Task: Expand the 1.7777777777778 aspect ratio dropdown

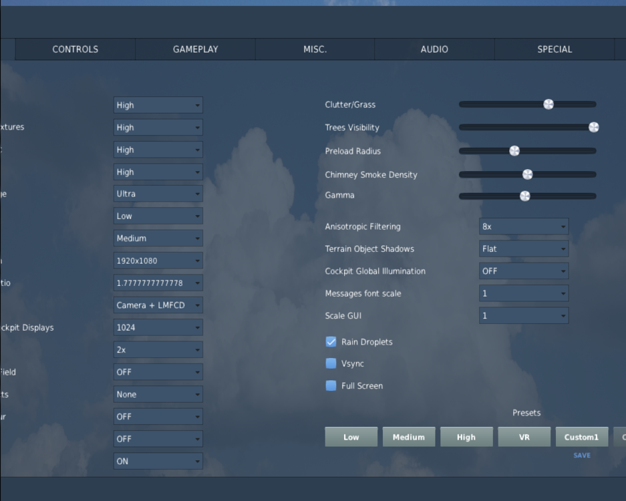Action: point(158,283)
